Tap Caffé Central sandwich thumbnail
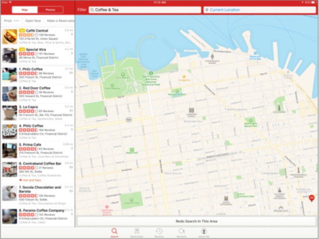Image resolution: width=319 pixels, height=239 pixels. (x=10, y=36)
